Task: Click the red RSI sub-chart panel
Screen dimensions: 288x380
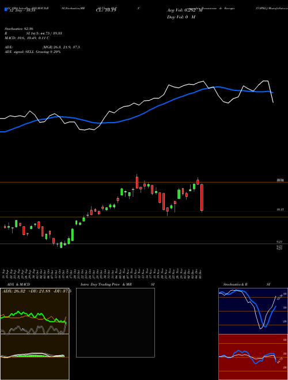Action: click(253, 357)
